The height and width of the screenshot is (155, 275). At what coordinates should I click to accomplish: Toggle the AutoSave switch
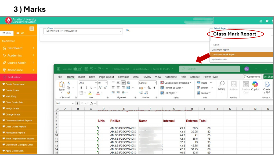pos(78,69)
